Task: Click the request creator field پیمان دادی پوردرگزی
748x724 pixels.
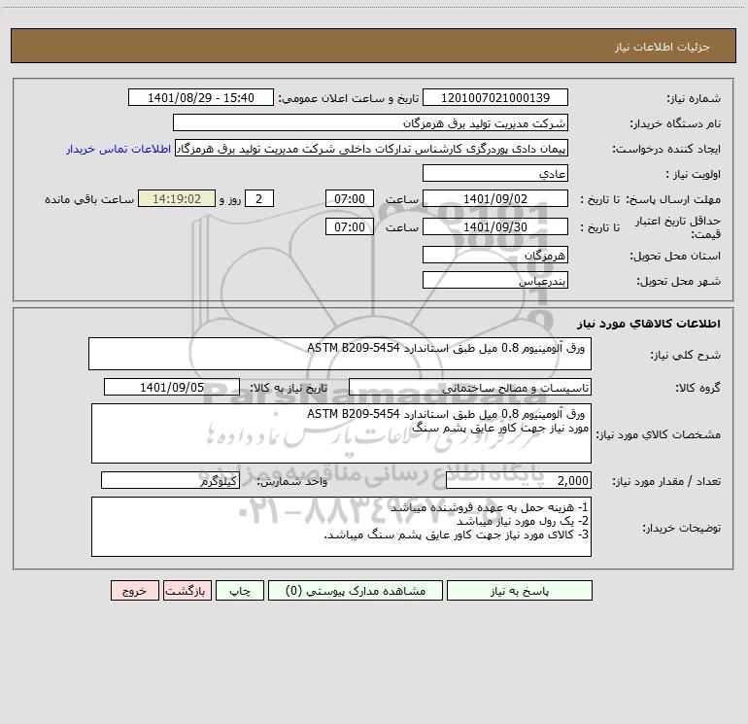Action: click(372, 149)
